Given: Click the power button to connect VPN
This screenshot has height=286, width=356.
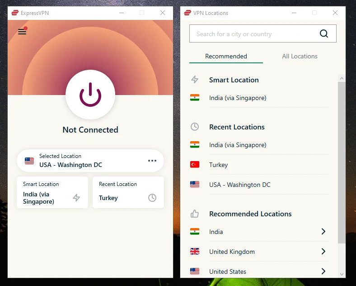Looking at the screenshot, I should point(90,94).
